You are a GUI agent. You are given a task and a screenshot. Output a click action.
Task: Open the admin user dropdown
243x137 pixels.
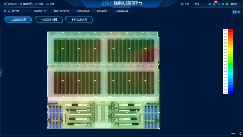(235, 4)
